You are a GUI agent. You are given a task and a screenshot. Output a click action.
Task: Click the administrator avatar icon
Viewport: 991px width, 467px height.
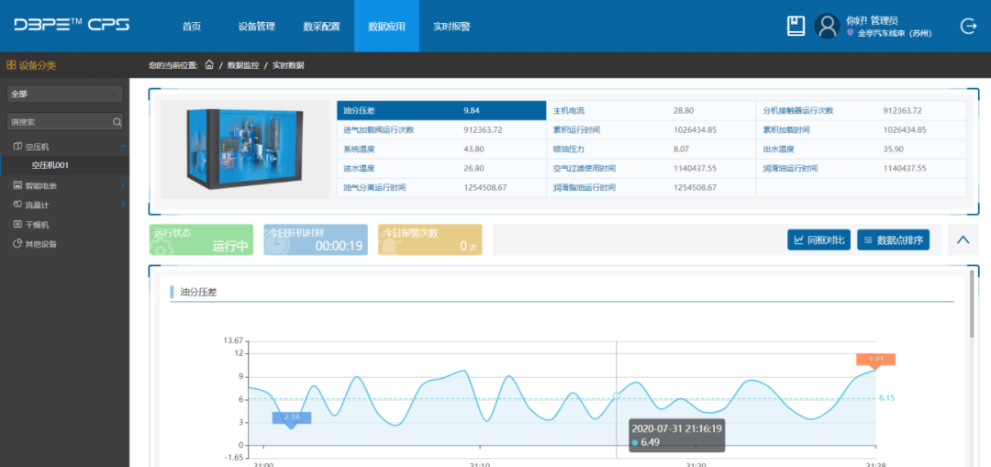coord(827,26)
